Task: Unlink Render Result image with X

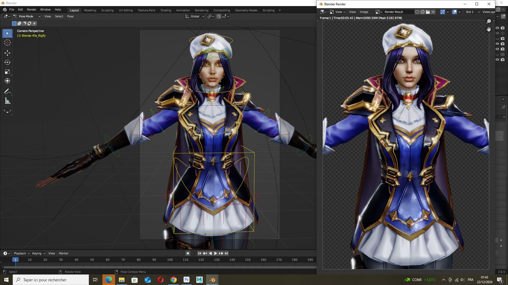Action: coord(433,12)
